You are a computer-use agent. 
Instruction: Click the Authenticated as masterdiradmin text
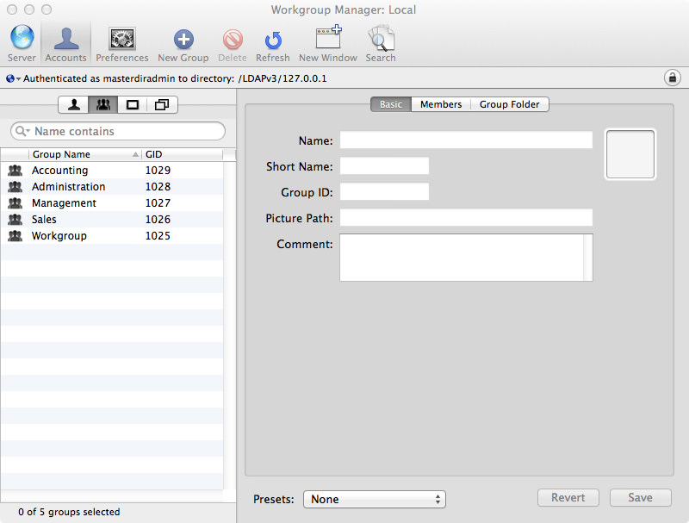point(175,78)
